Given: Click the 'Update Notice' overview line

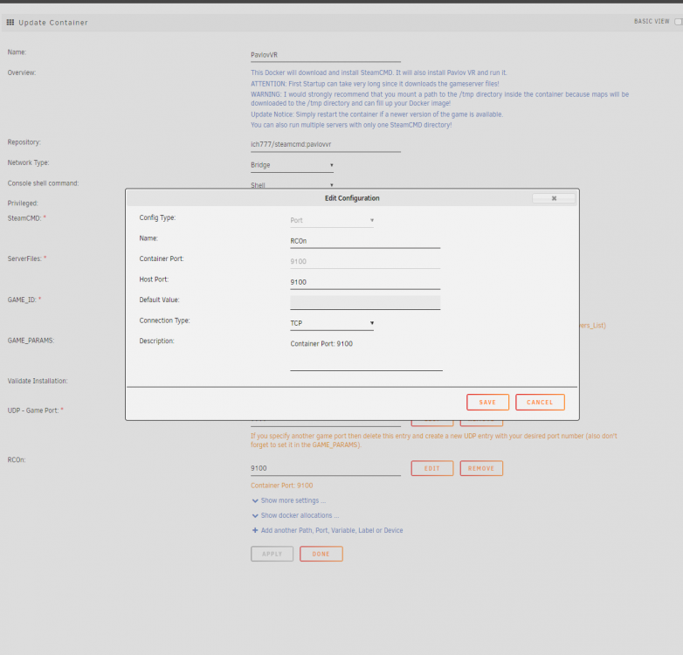Looking at the screenshot, I should [376, 114].
